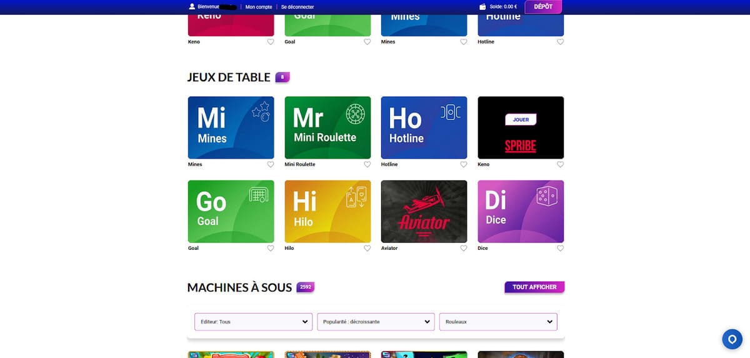Click the JOUER button on the Spribe card
Viewport: 750px width, 358px height.
pyautogui.click(x=521, y=119)
